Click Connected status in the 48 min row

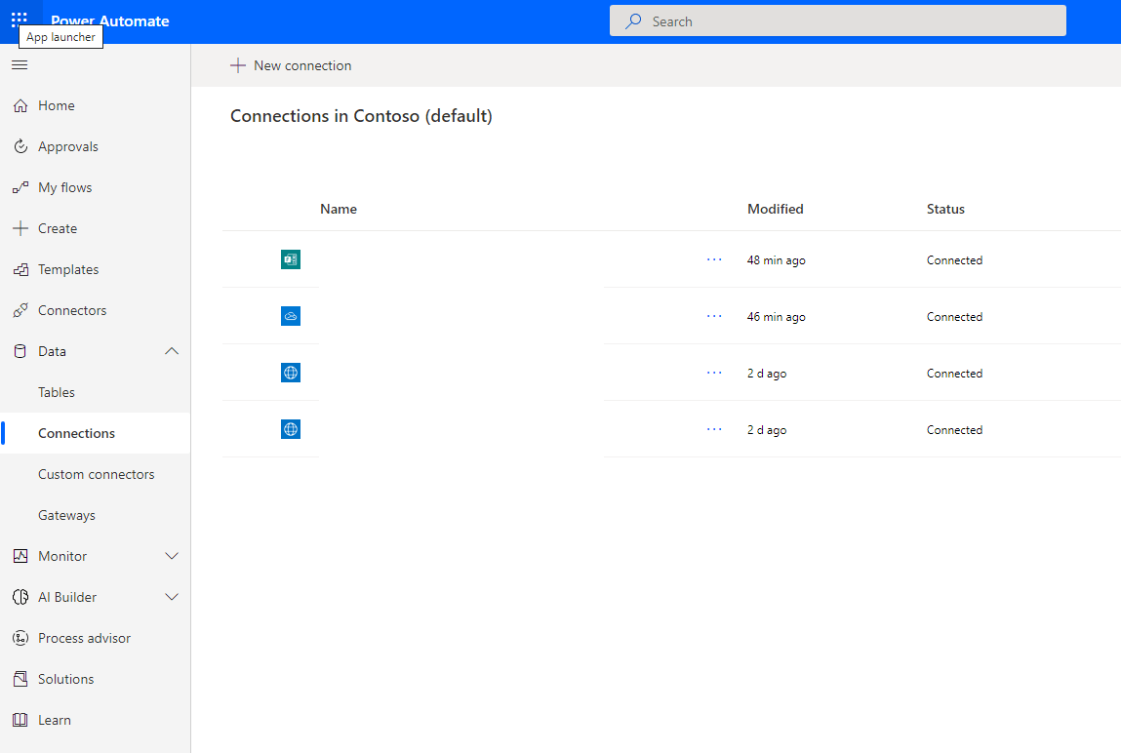click(954, 260)
